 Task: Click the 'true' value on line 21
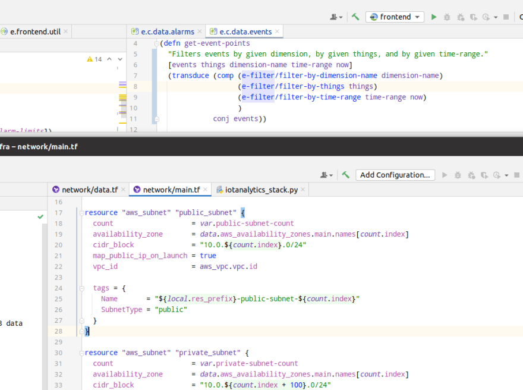(x=208, y=256)
